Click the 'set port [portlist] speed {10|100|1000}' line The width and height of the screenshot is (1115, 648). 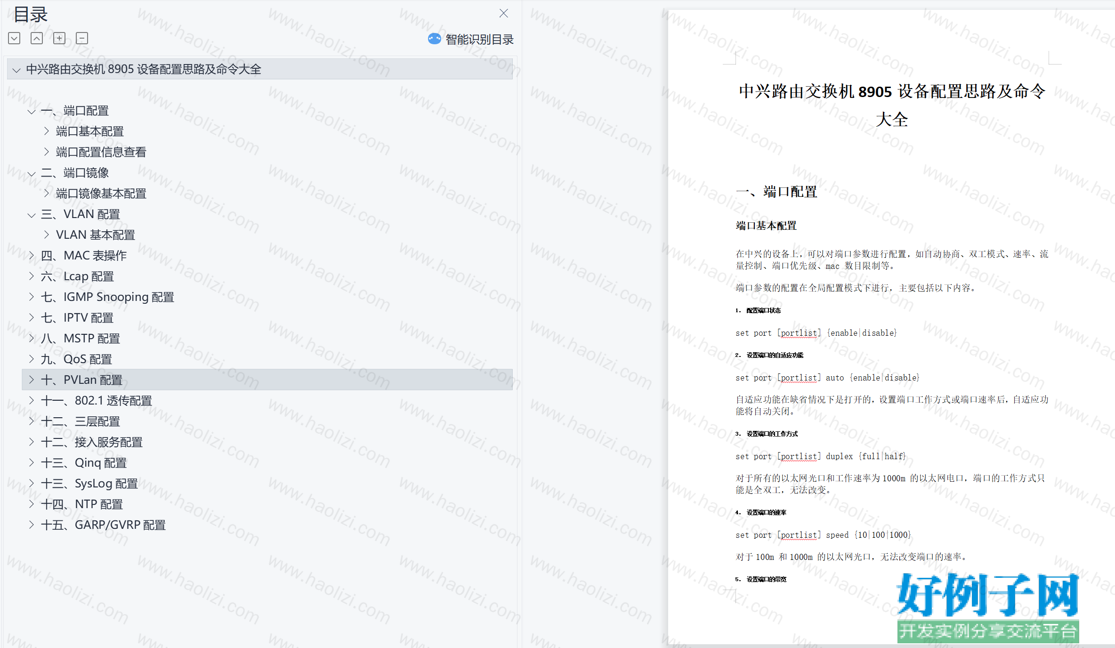click(x=823, y=535)
